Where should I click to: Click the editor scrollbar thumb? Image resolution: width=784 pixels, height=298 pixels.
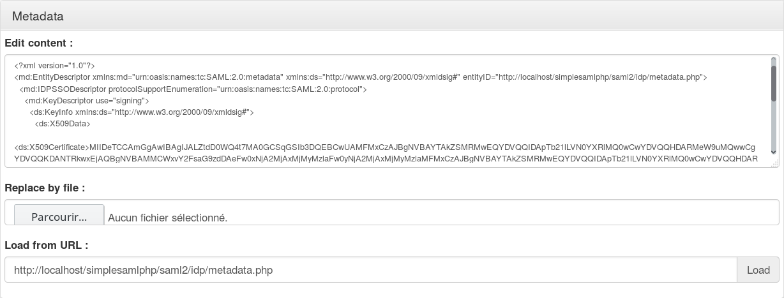(774, 83)
